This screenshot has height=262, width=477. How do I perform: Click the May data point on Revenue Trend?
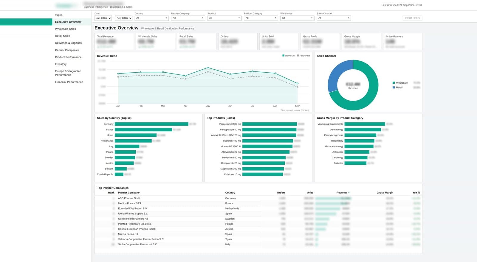[x=208, y=68]
